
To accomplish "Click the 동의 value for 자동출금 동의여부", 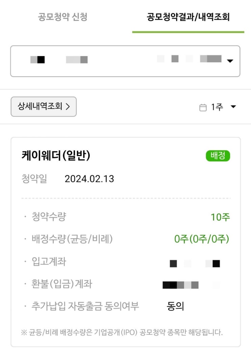I will (x=175, y=307).
